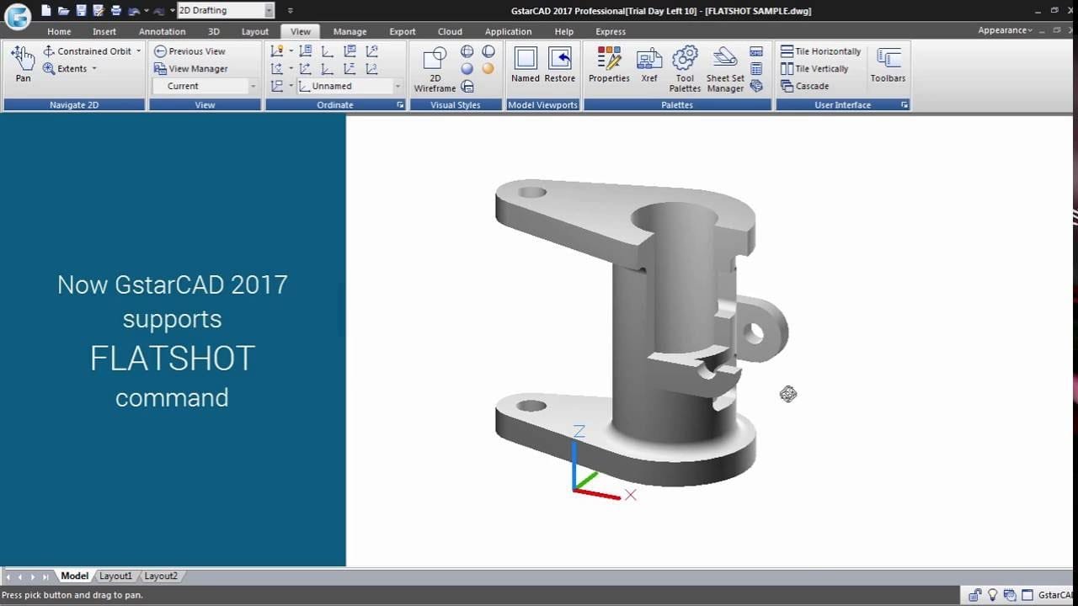The height and width of the screenshot is (606, 1078).
Task: Open the Xref palette
Action: pos(648,64)
